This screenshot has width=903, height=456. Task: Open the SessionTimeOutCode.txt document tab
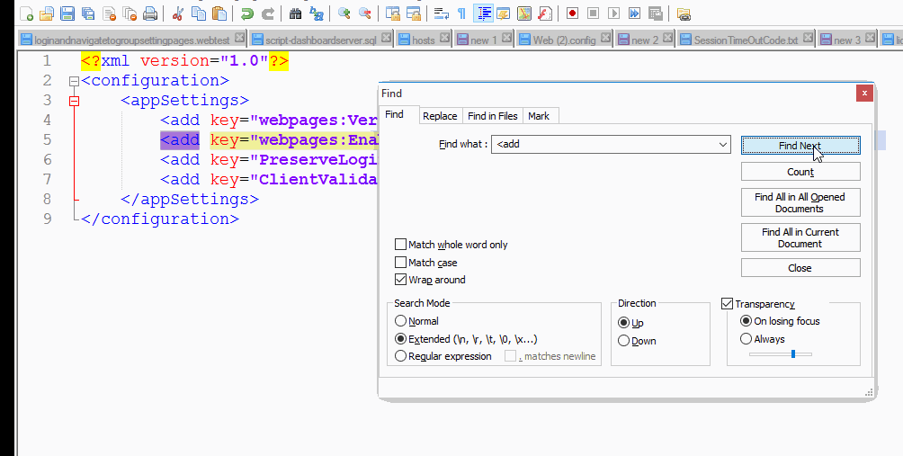(x=746, y=40)
